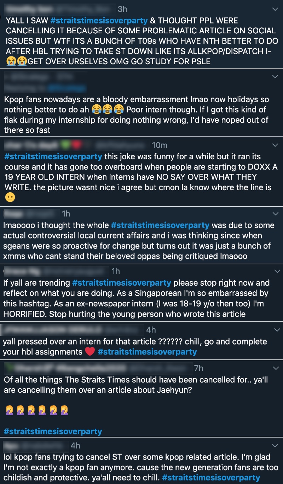The height and width of the screenshot is (484, 283).
Task: Click the 1h timestamp above "lmaoooo i thought"
Action: click(66, 214)
